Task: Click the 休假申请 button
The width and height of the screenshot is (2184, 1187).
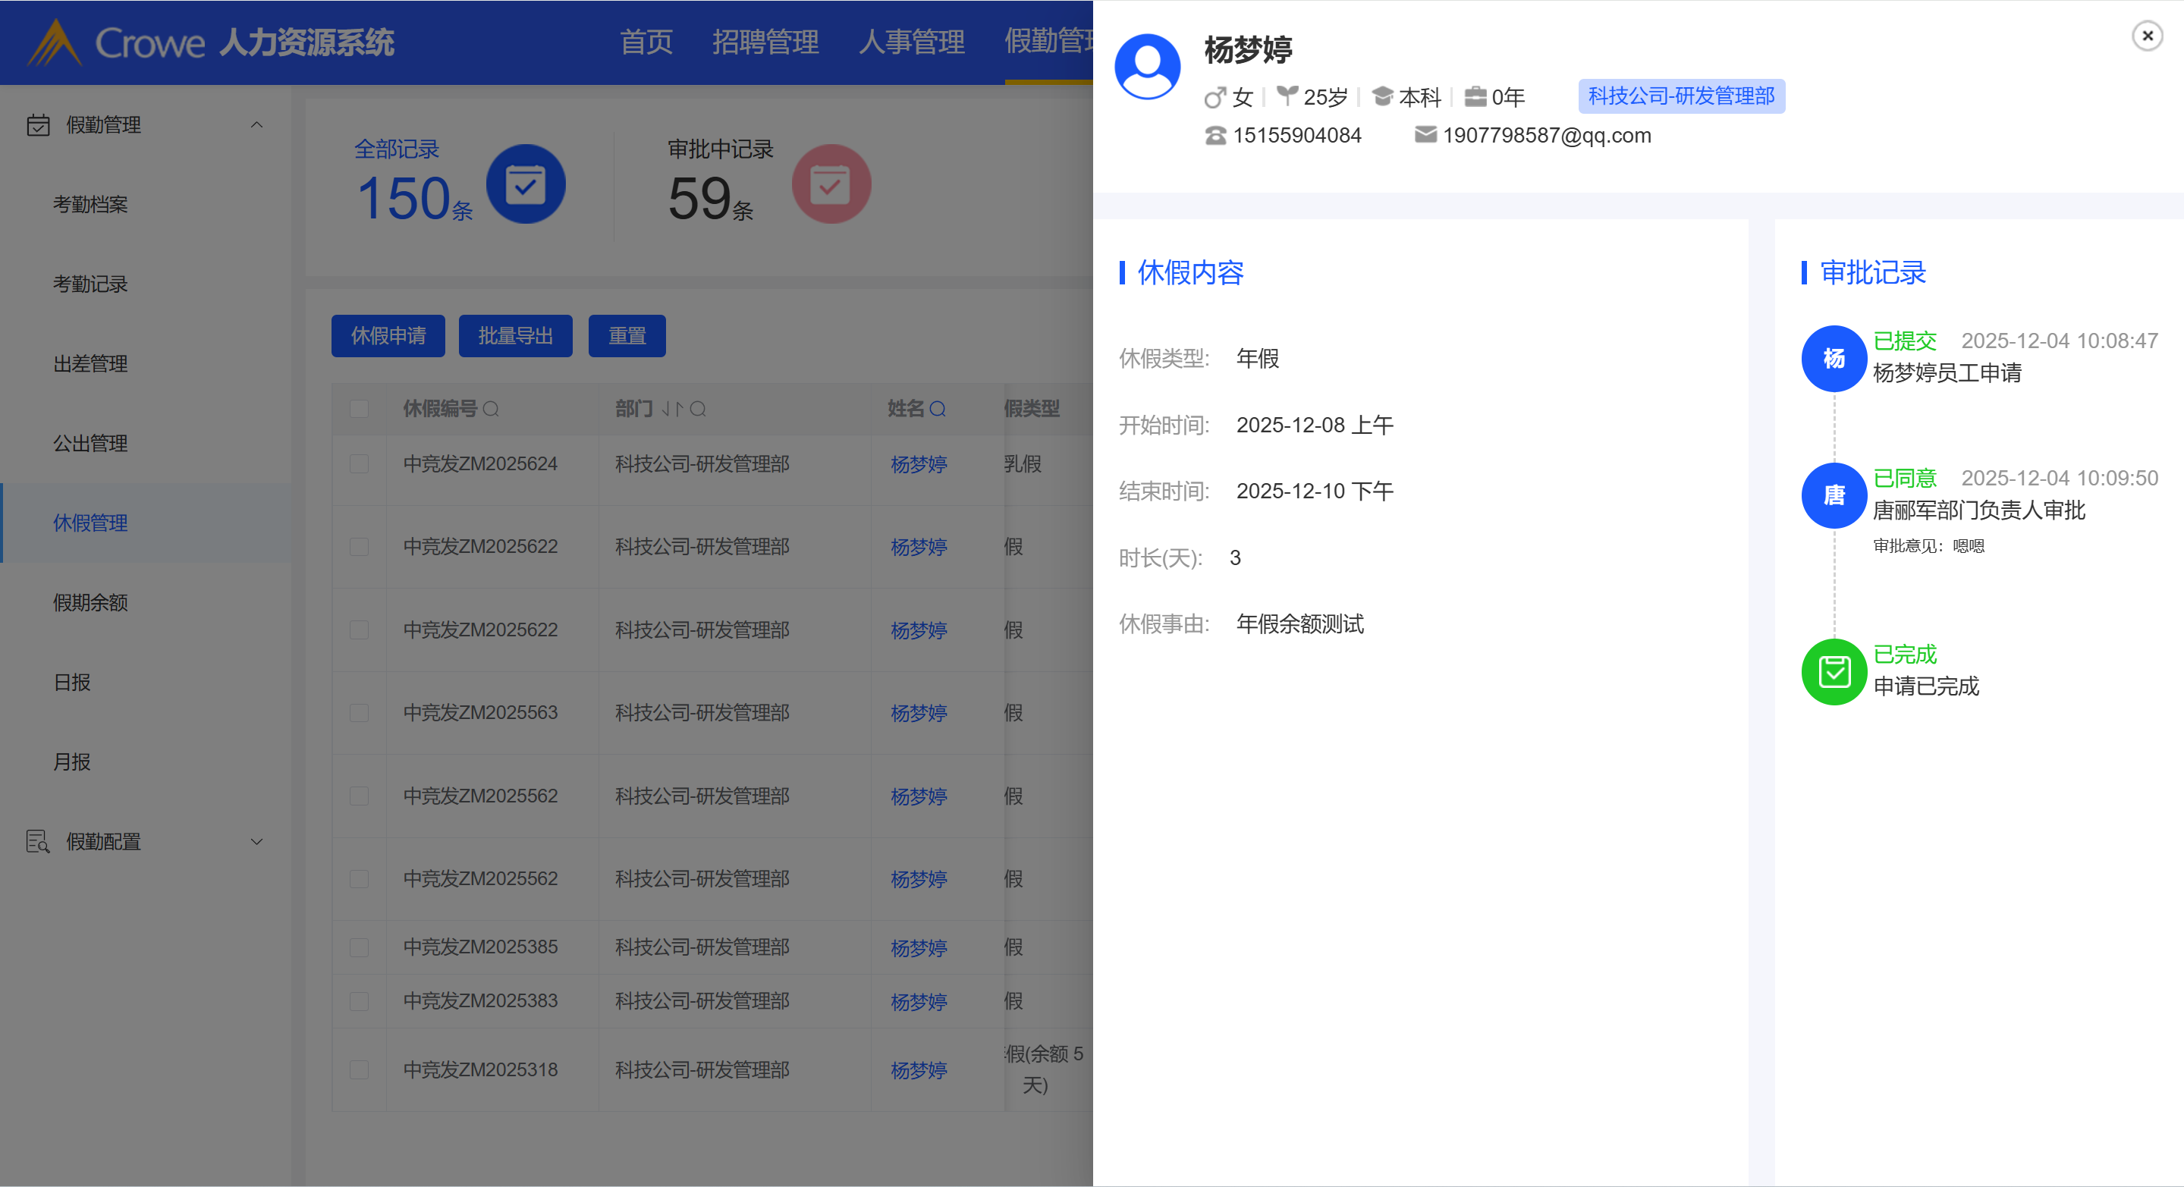Action: [388, 337]
